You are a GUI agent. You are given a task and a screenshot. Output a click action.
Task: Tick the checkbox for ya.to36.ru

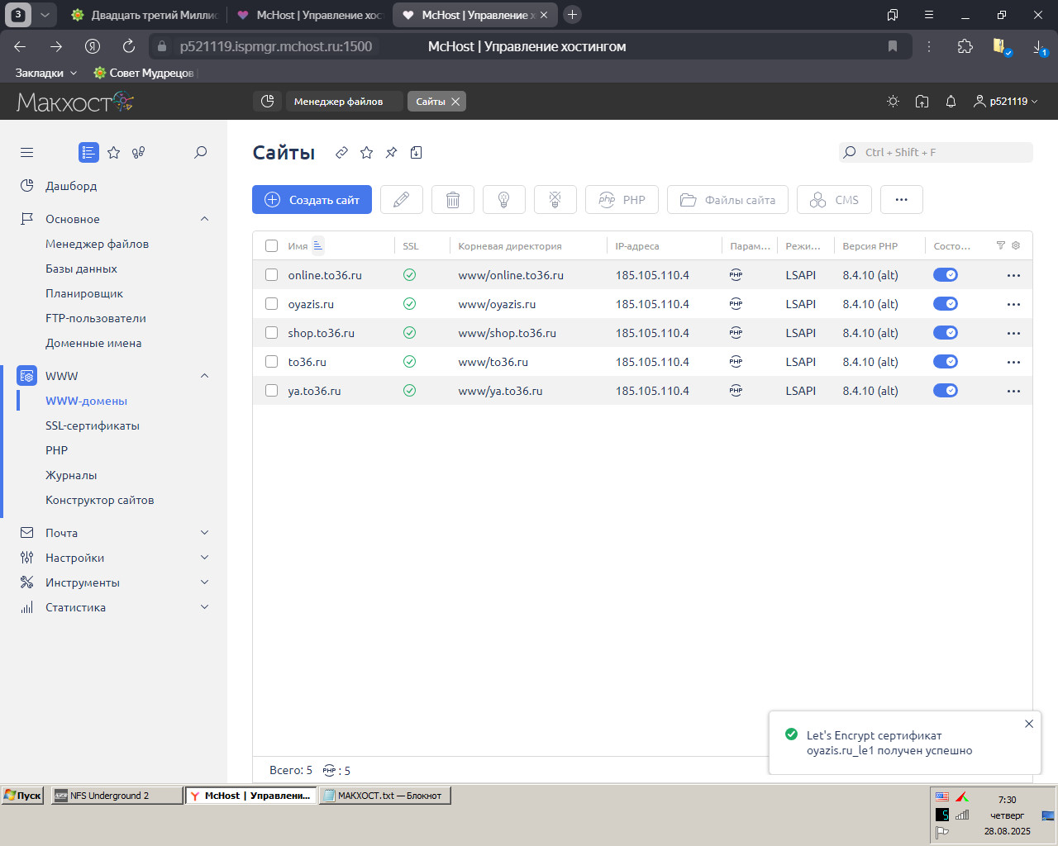click(271, 391)
